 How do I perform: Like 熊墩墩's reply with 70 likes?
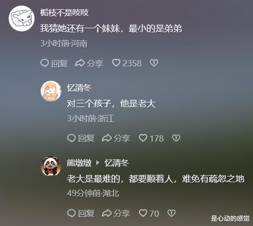(x=143, y=213)
